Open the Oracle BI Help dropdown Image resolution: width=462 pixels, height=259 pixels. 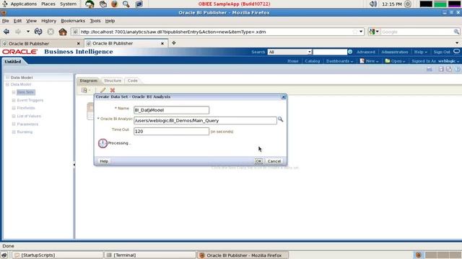tap(420, 52)
